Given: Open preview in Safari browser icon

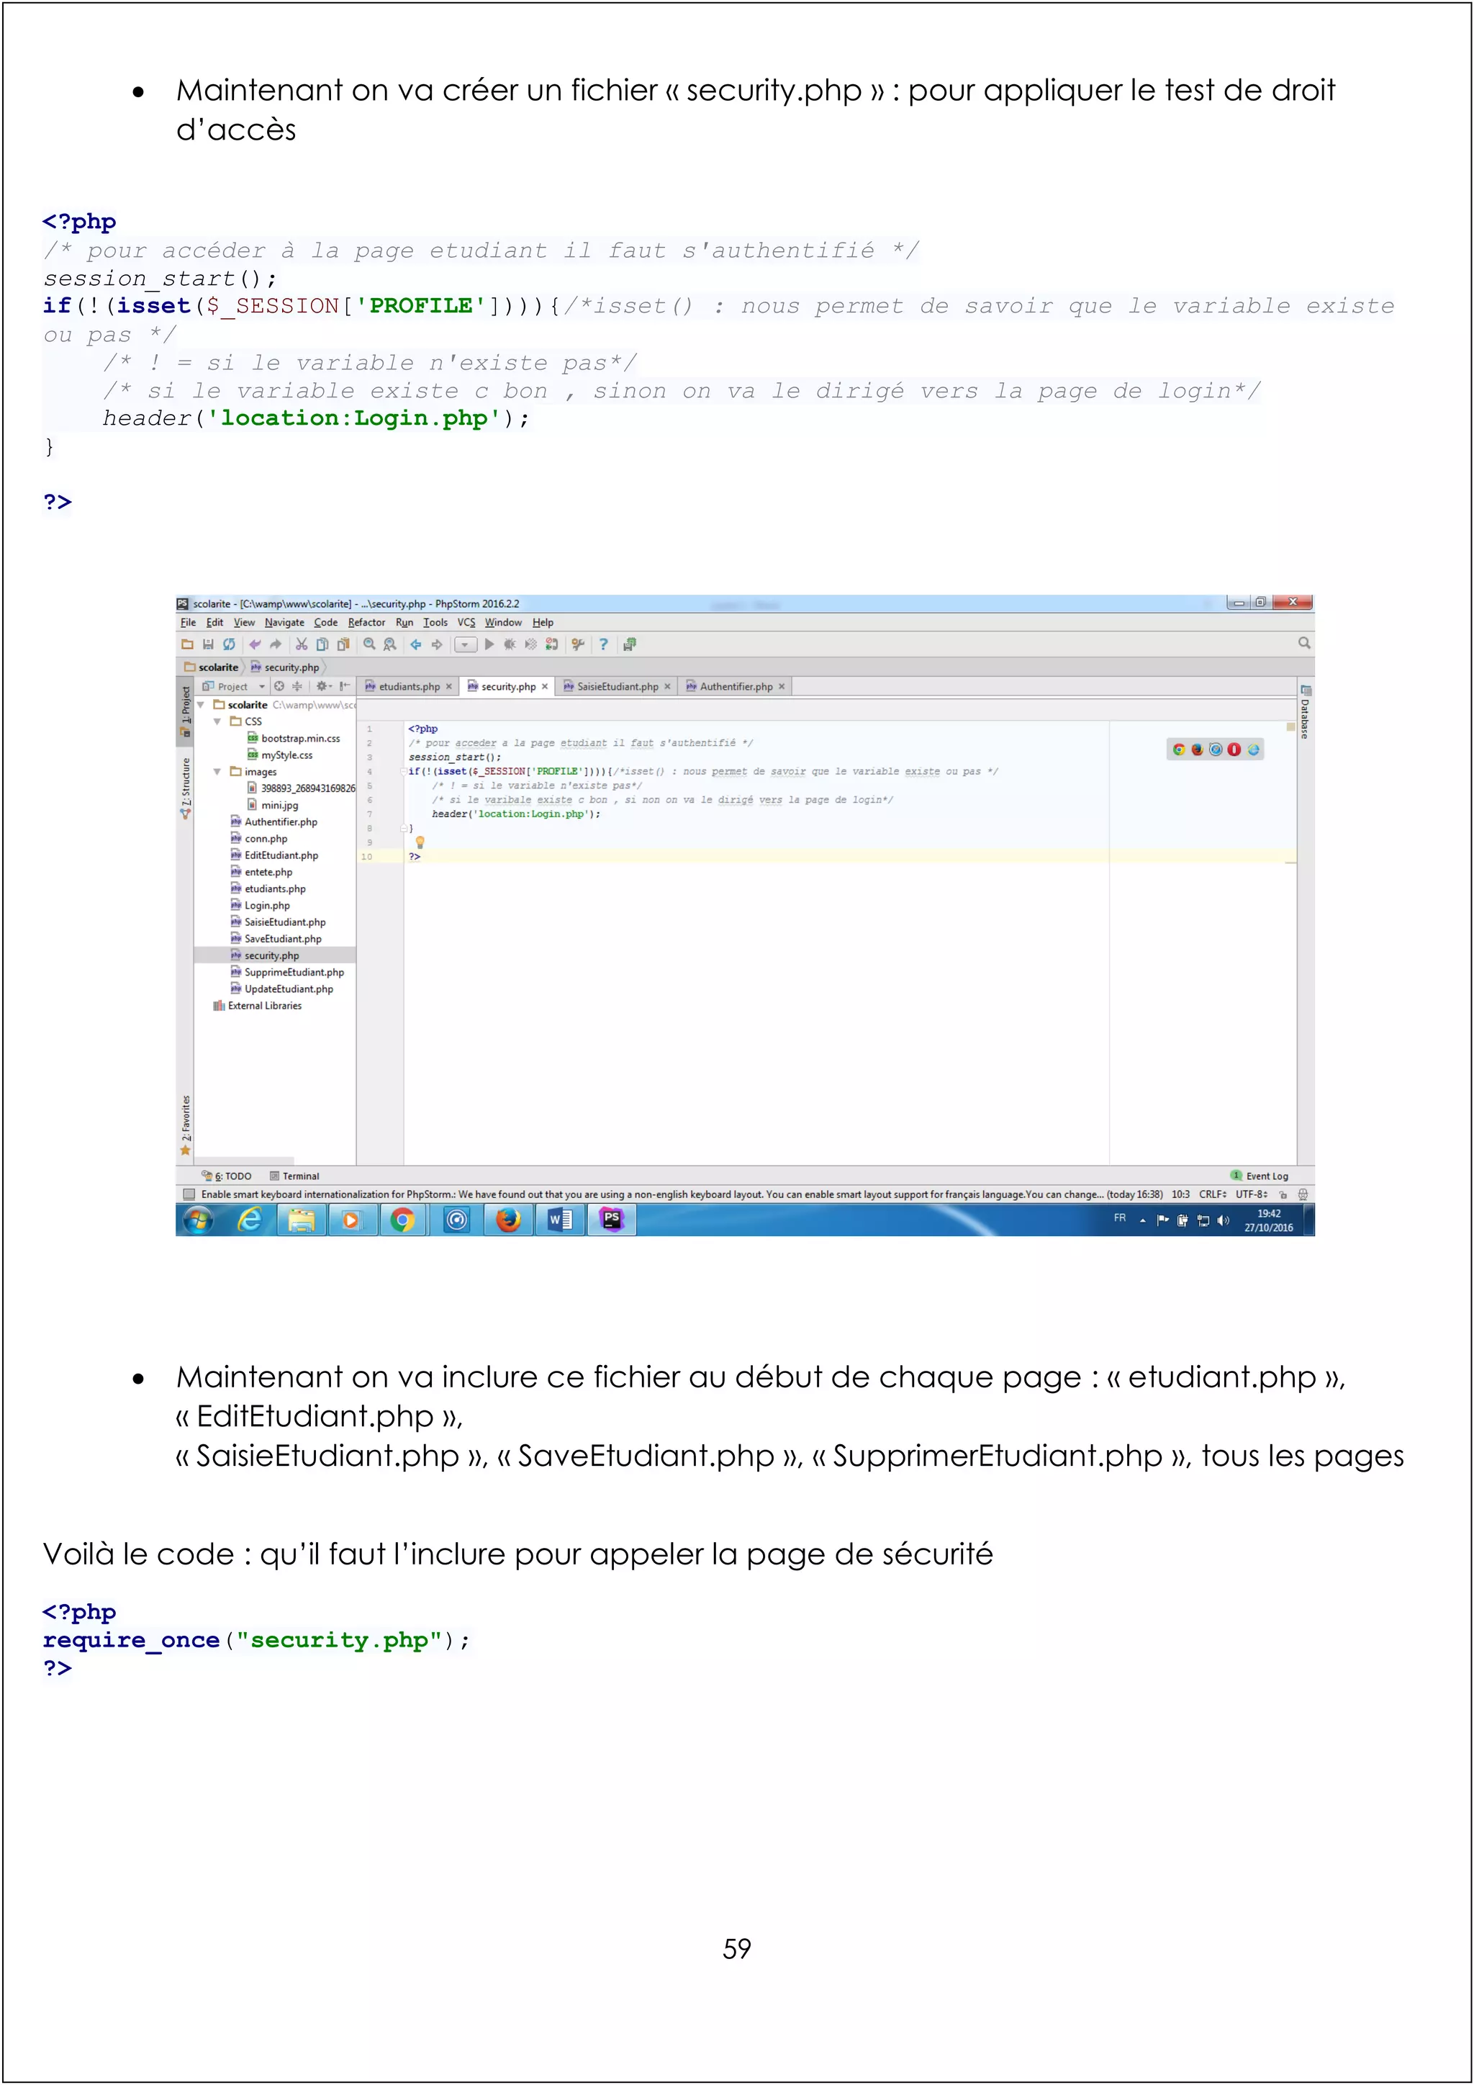Looking at the screenshot, I should (x=1216, y=749).
